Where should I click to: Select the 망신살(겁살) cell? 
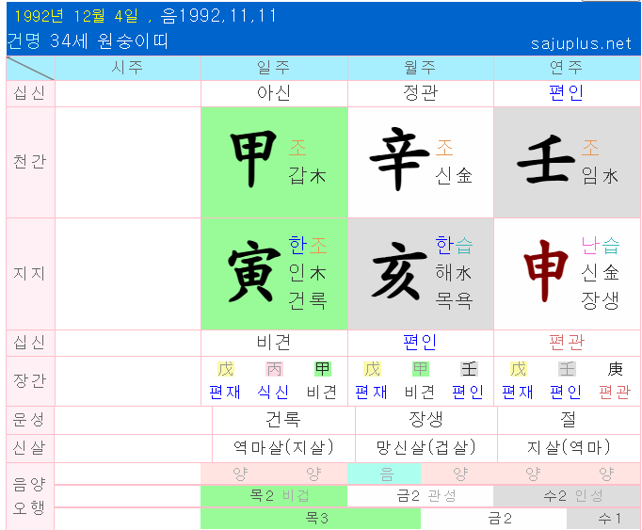tap(426, 448)
